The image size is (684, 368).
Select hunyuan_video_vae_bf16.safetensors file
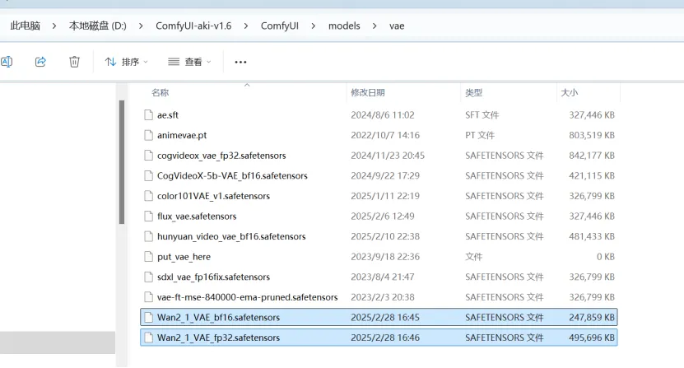point(379,236)
